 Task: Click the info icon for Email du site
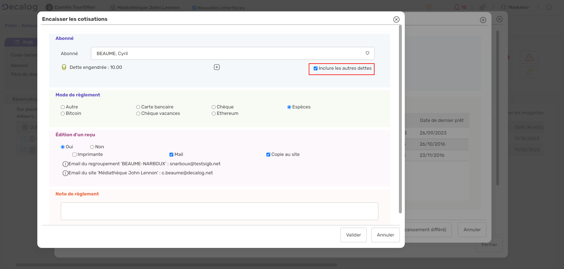pyautogui.click(x=65, y=173)
